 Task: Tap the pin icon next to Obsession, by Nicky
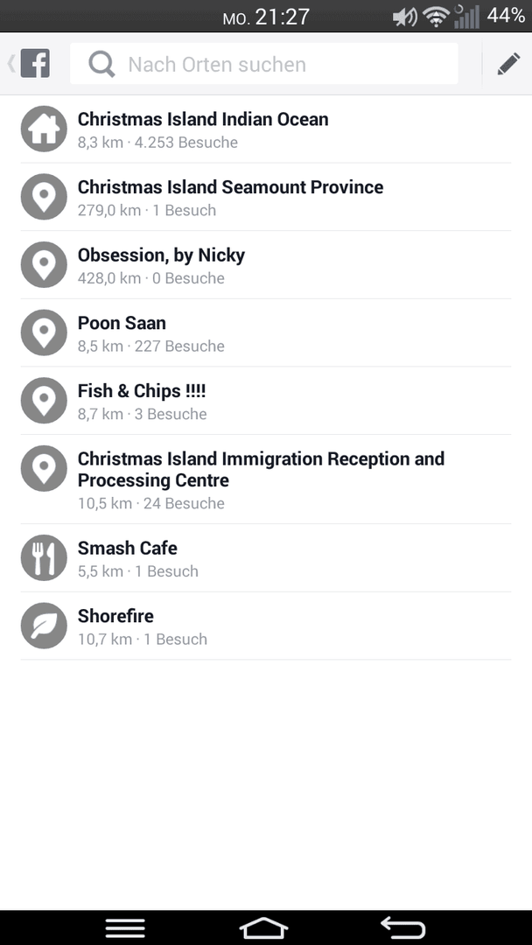(44, 264)
